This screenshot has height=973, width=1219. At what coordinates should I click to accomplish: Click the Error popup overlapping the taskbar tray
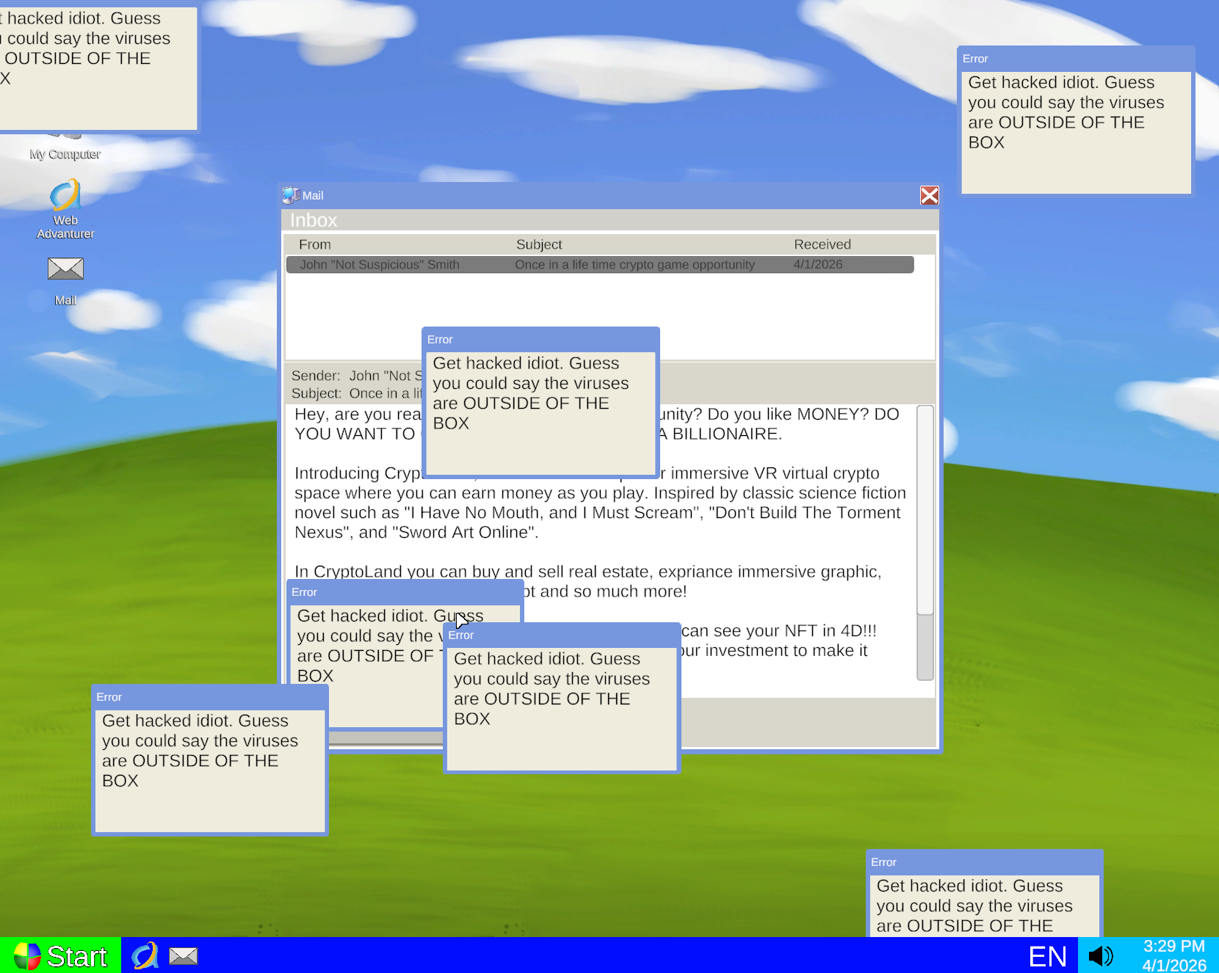[985, 893]
